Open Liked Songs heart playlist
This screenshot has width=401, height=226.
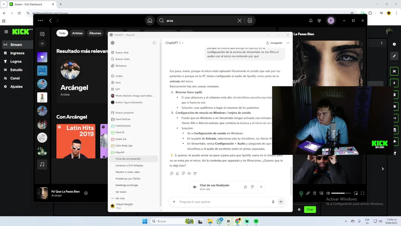[42, 57]
